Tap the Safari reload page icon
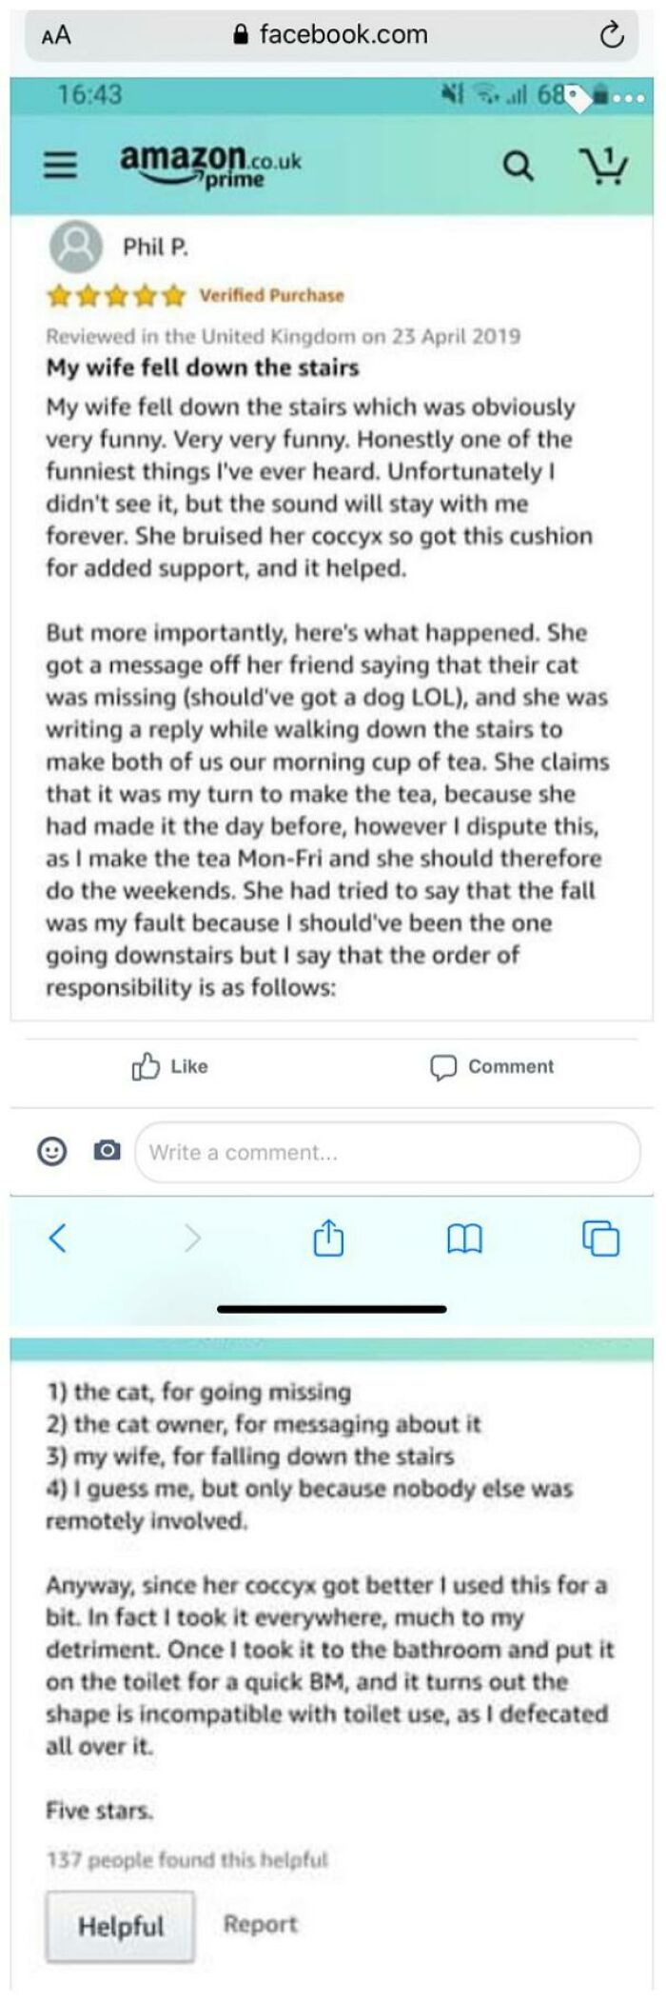This screenshot has height=2002, width=666. [611, 35]
